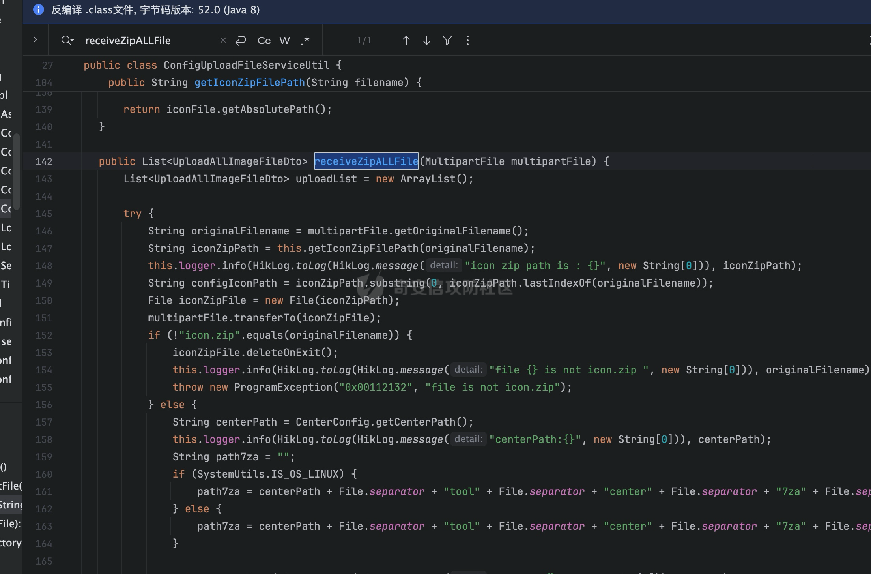Open the search filter funnel icon
871x574 pixels.
(x=447, y=40)
